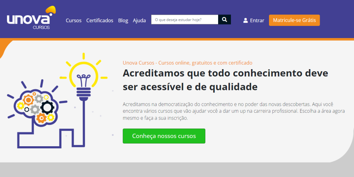Go to the Blog menu item
The image size is (354, 177).
click(123, 20)
